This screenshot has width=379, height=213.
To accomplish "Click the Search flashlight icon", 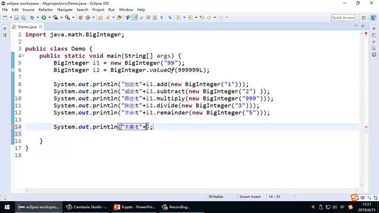I will click(108, 17).
